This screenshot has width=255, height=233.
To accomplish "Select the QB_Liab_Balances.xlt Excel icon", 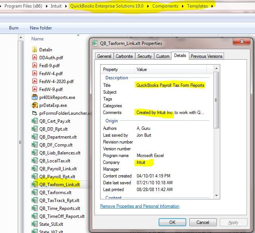I will (34, 153).
